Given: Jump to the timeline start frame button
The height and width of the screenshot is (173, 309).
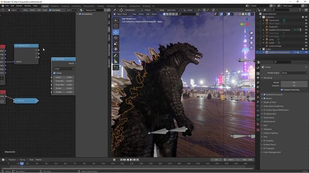Looking at the screenshot, I should [x=121, y=160].
